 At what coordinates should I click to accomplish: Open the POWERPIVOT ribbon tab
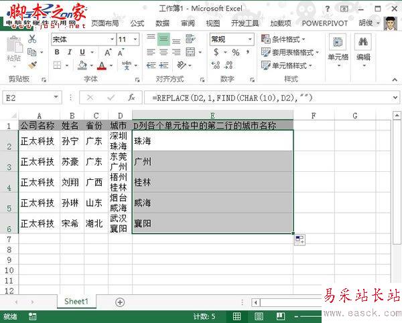click(324, 23)
